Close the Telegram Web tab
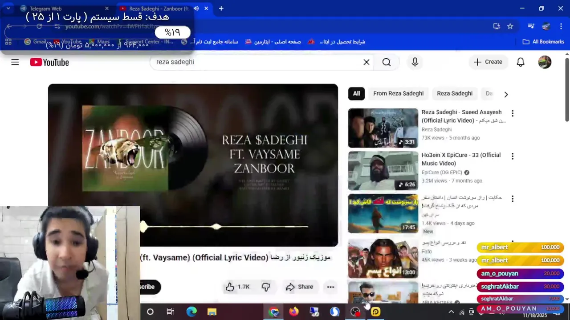 coord(107,8)
